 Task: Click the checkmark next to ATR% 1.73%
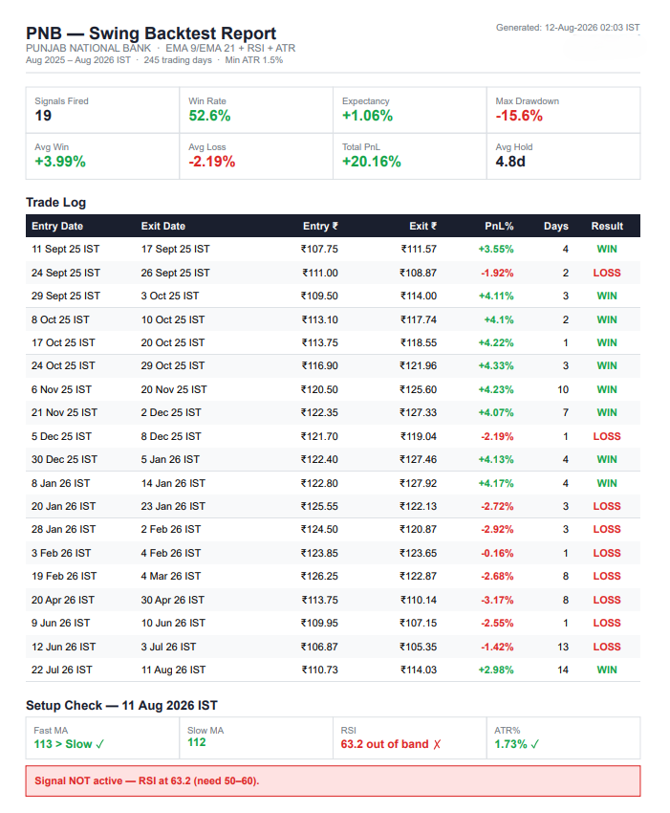coord(534,744)
